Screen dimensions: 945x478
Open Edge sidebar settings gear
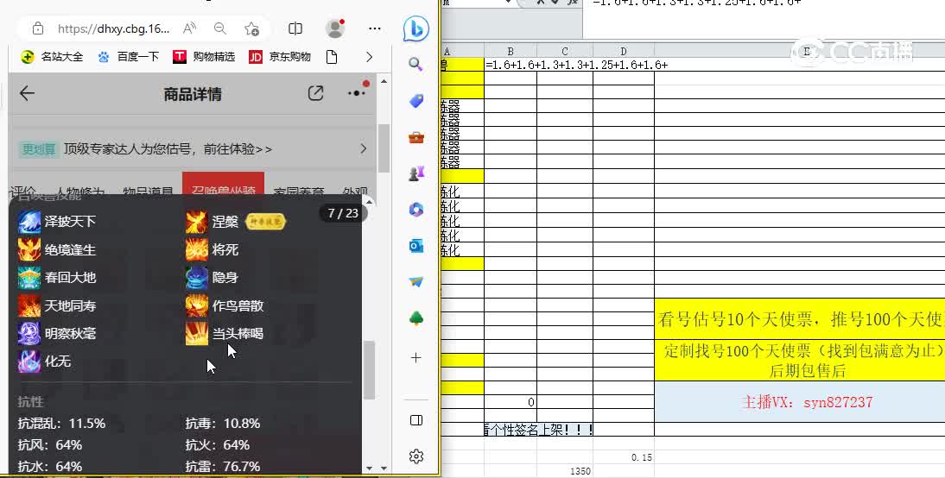click(x=415, y=456)
